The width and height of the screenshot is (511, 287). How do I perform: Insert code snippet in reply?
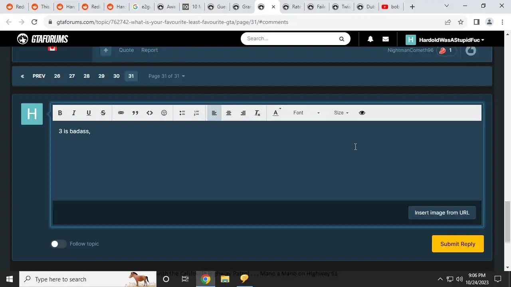[x=150, y=113]
